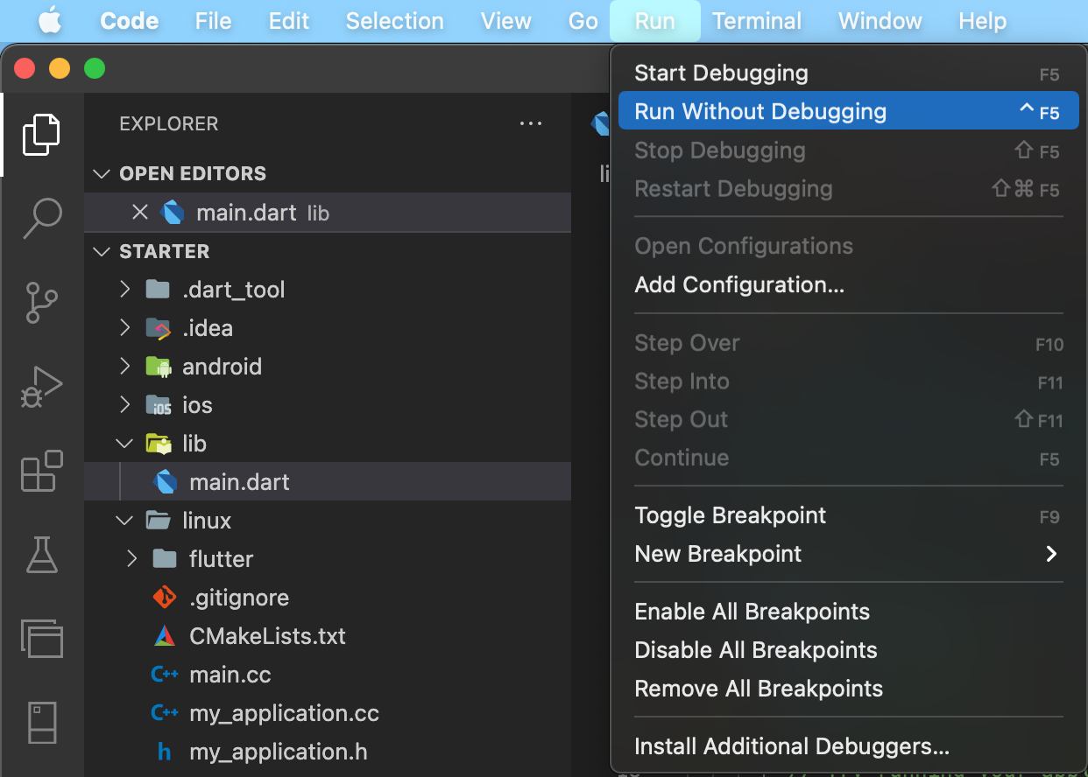Open the main.cc file

(328, 675)
